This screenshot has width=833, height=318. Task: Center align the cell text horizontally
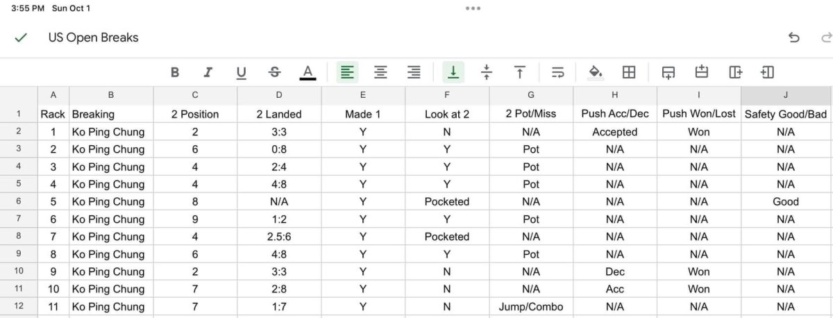click(x=380, y=72)
